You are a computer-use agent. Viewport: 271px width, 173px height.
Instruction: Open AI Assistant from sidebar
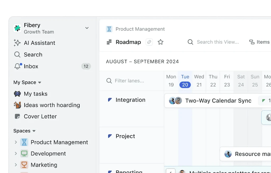pyautogui.click(x=40, y=43)
